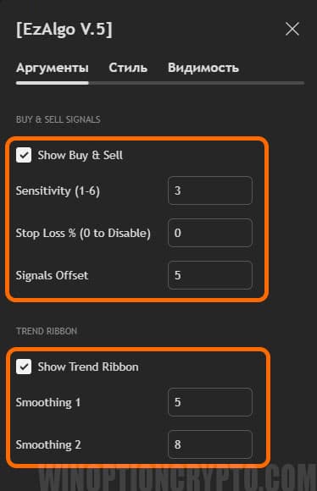
Task: Click the Sensitivity (1-6) value field
Action: coord(210,190)
